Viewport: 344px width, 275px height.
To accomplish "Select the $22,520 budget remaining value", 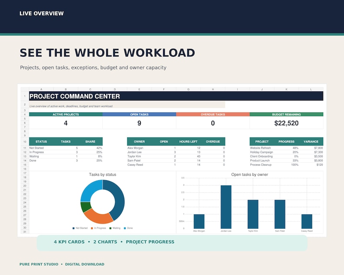I will click(x=286, y=123).
